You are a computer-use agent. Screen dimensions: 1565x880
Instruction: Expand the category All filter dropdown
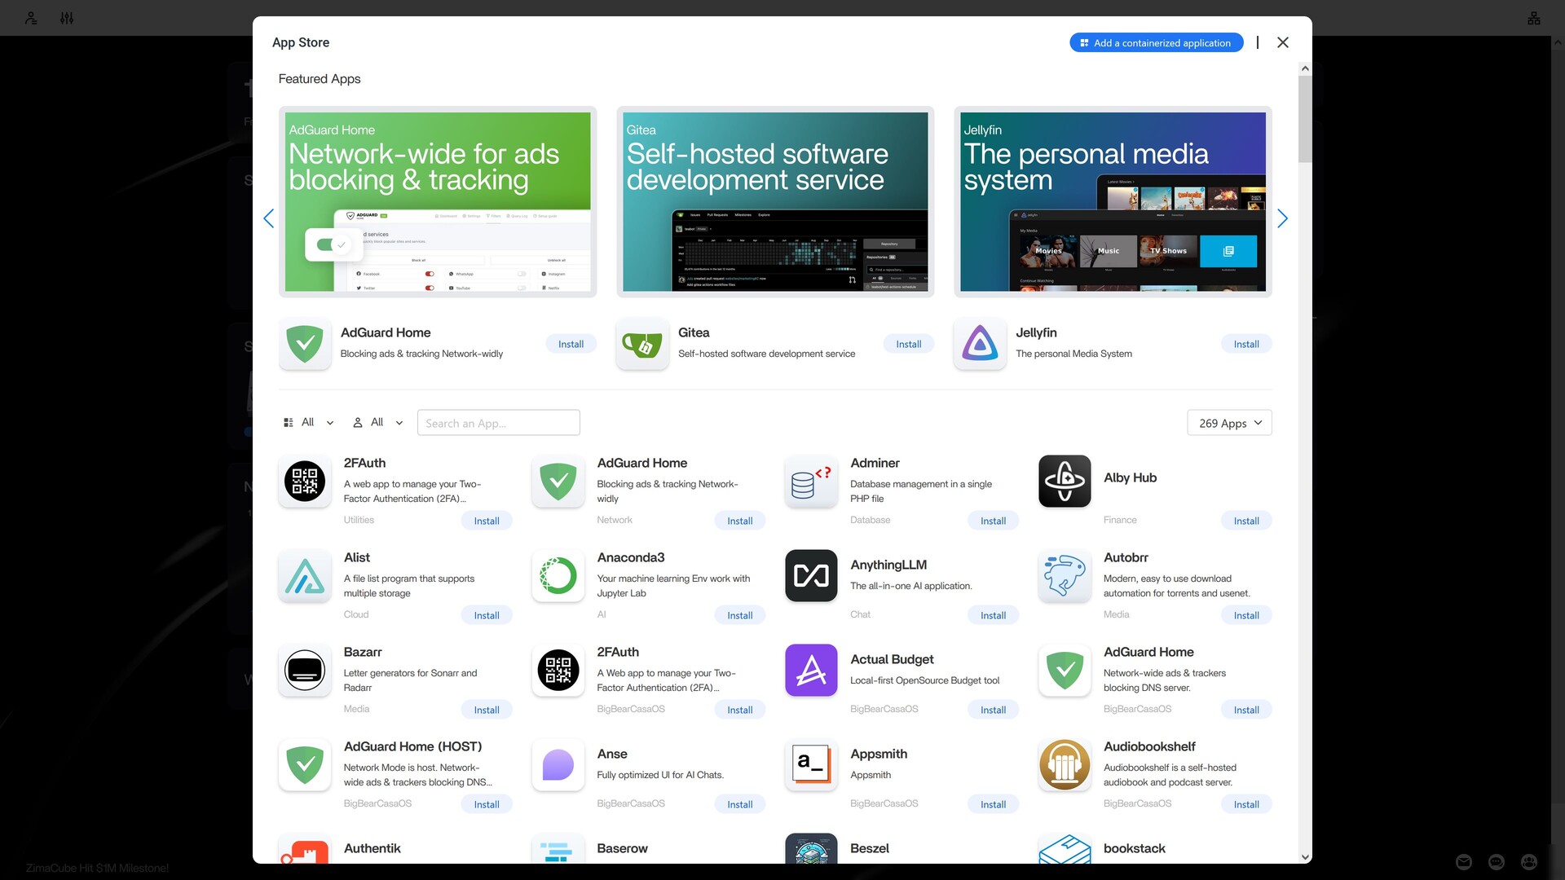309,422
